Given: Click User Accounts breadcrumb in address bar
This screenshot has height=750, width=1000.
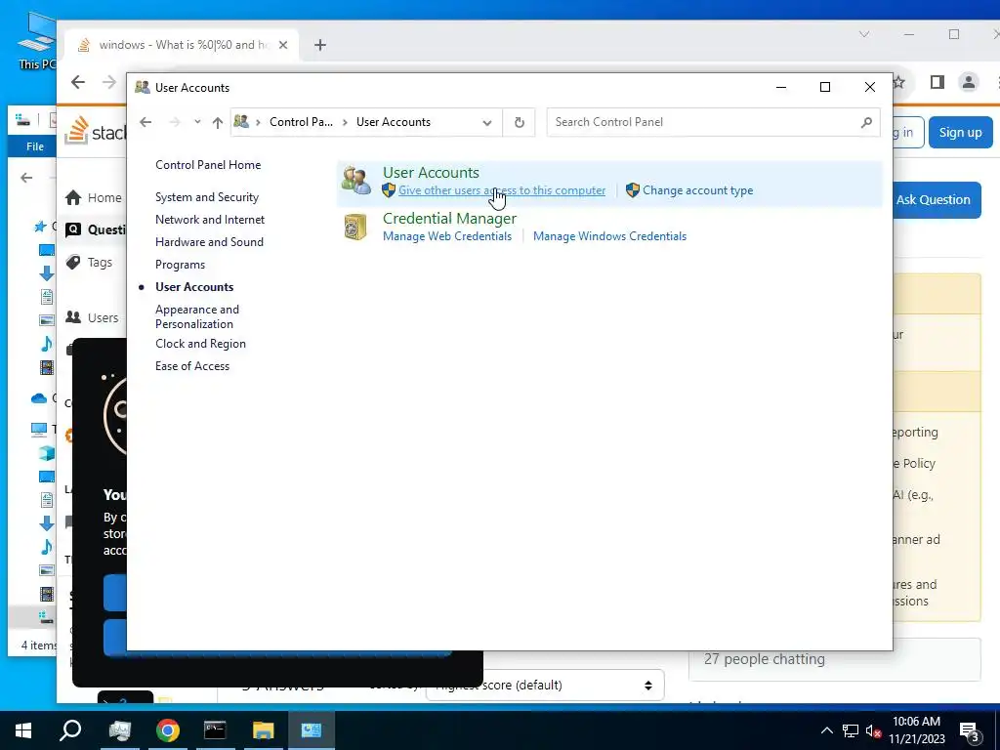Looking at the screenshot, I should pos(393,122).
